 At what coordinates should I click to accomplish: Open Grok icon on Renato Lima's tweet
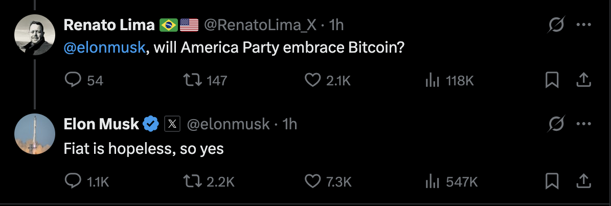pyautogui.click(x=556, y=25)
